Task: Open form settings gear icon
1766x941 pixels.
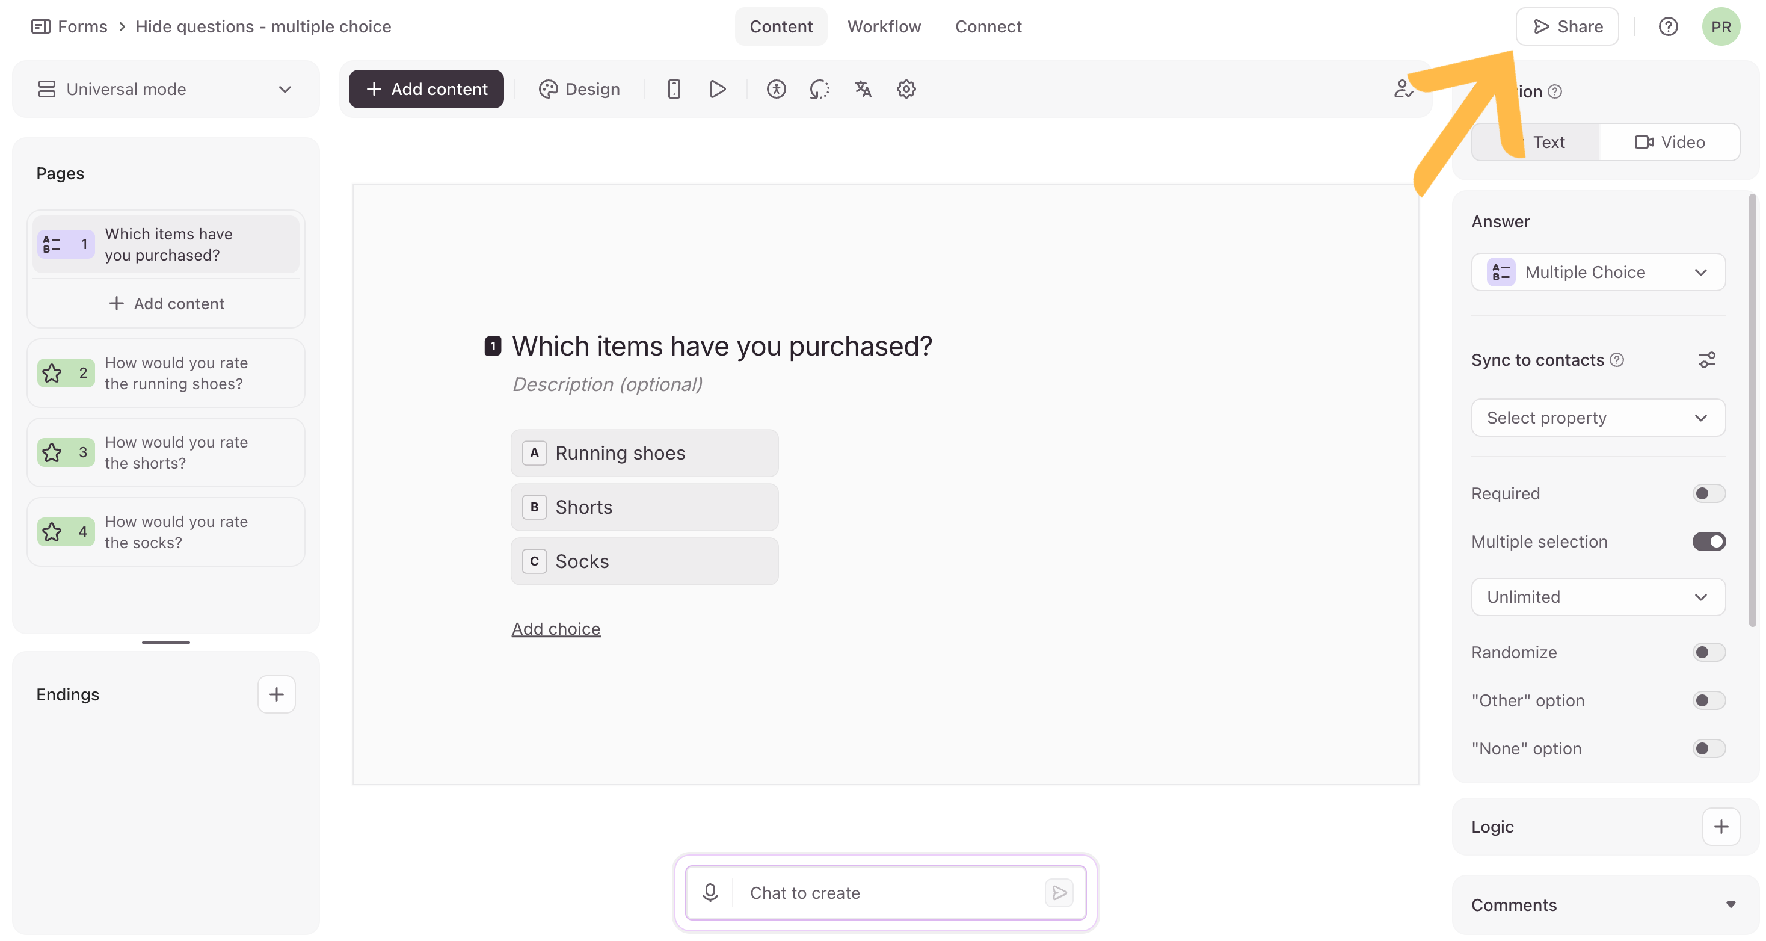Action: (x=906, y=89)
